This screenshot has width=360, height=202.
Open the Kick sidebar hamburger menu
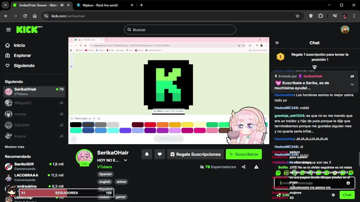click(8, 30)
